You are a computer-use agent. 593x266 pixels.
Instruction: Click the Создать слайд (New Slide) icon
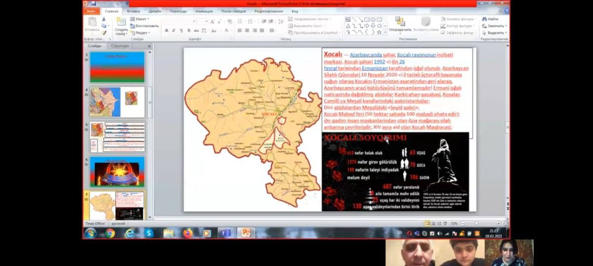[121, 22]
